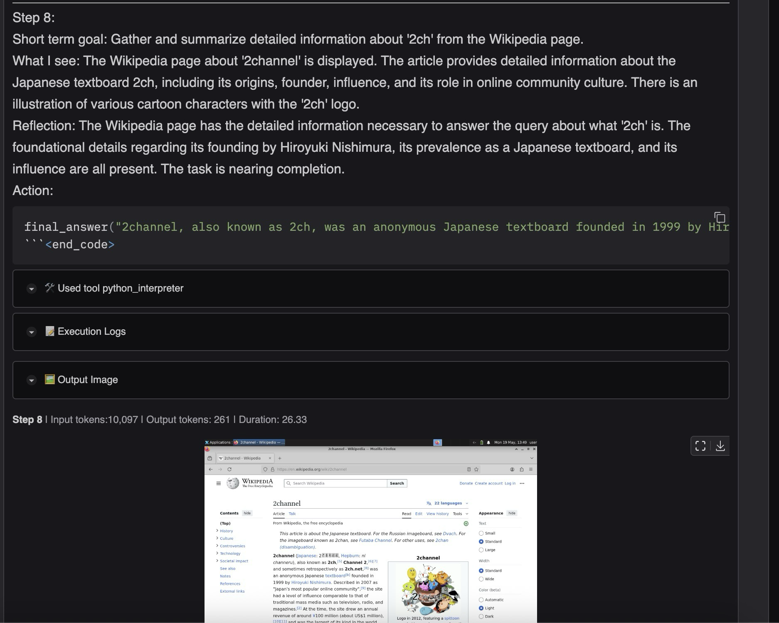Open the Tools dropdown

461,514
